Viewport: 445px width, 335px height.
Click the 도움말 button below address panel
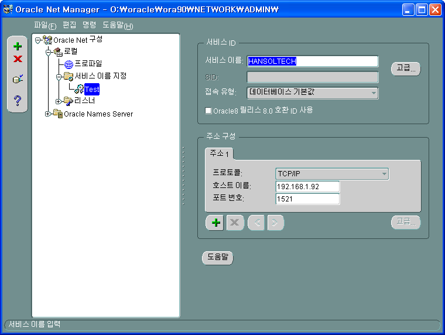[x=217, y=258]
